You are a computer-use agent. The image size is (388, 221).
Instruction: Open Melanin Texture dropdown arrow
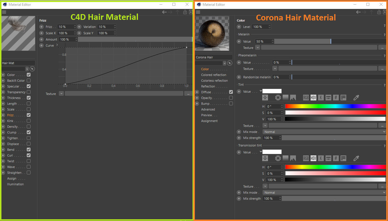click(258, 47)
